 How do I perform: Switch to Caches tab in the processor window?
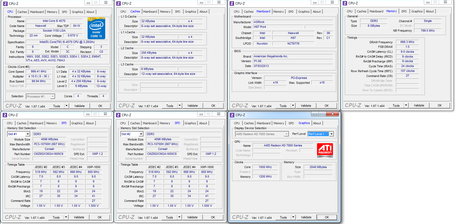[22, 12]
